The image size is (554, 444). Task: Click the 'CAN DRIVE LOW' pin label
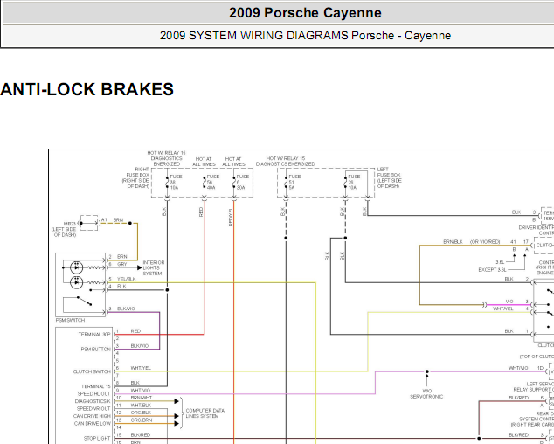tap(93, 424)
